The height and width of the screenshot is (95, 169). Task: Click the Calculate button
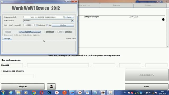pyautogui.click(x=63, y=25)
